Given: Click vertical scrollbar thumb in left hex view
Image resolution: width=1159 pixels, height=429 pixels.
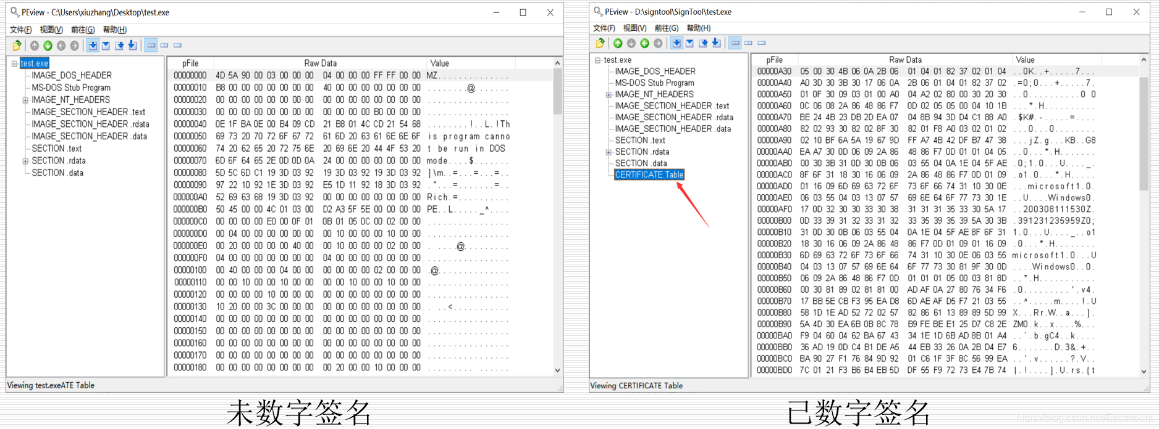Looking at the screenshot, I should [x=557, y=91].
